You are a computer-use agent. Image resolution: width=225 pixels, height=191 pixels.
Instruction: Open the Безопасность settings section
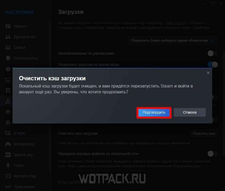(x=26, y=58)
